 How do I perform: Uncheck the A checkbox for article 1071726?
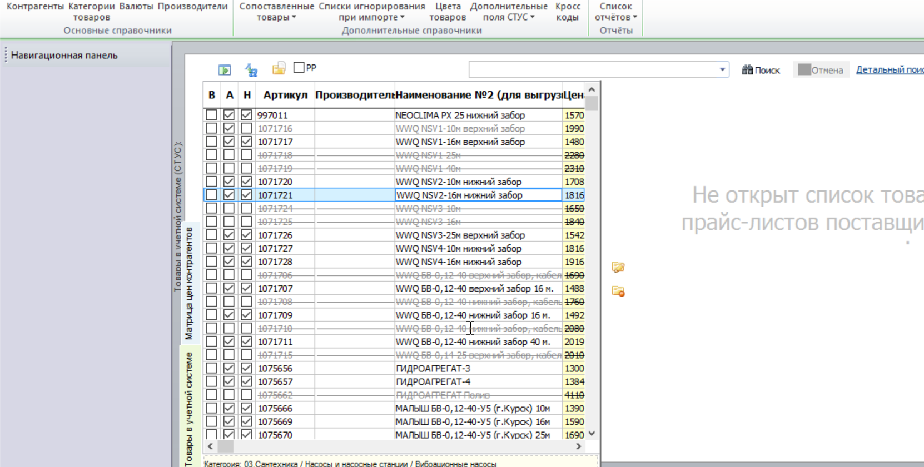point(229,235)
